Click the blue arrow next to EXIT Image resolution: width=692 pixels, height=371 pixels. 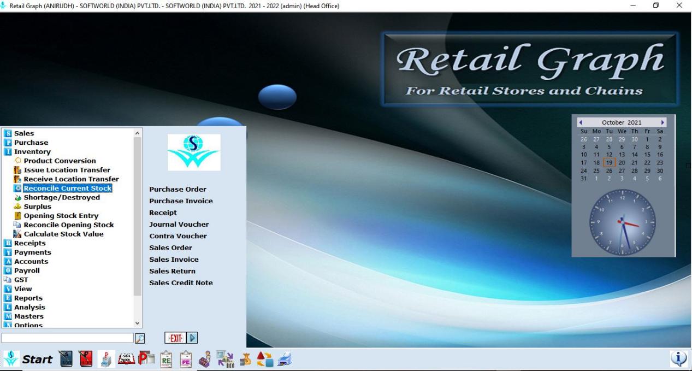coord(192,338)
